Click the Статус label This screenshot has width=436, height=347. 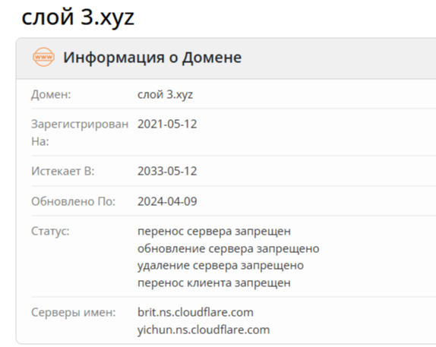click(50, 232)
